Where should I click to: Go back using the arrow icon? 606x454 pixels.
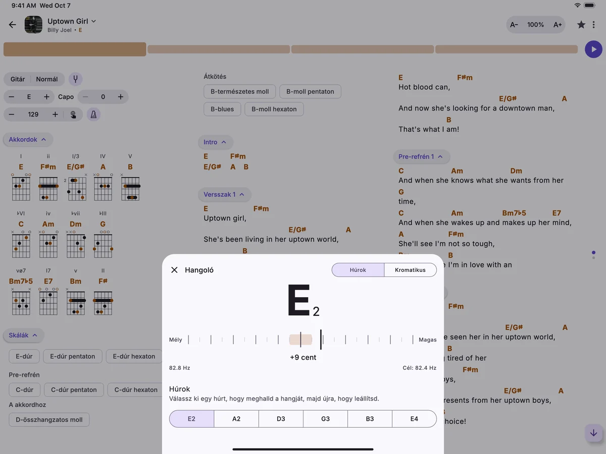pos(13,25)
